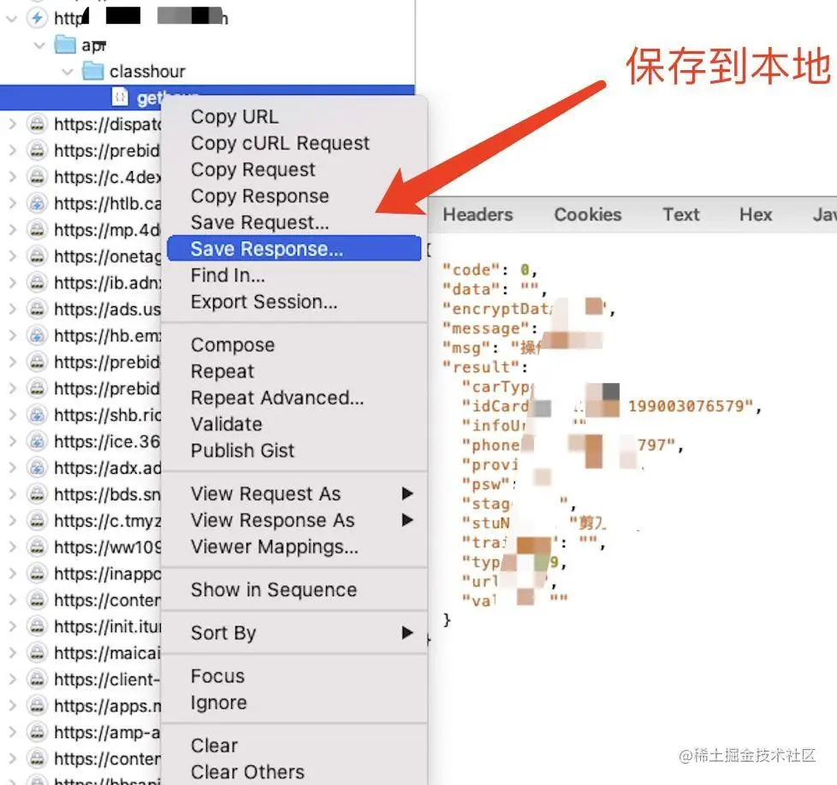Click the api folder icon

click(65, 44)
